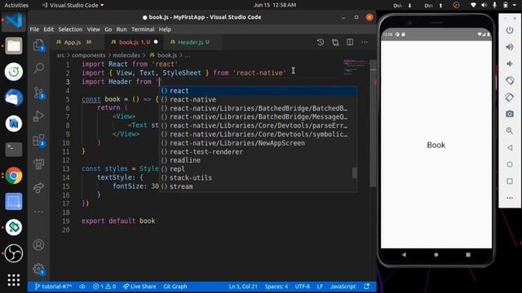Click the emulator sidebar Back triangle
522x293 pixels.
pyautogui.click(x=510, y=147)
